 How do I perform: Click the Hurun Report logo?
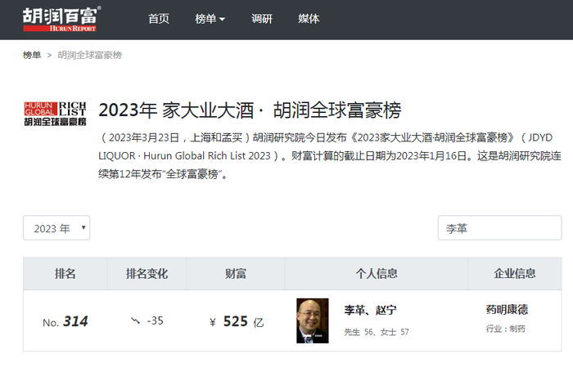(x=61, y=19)
